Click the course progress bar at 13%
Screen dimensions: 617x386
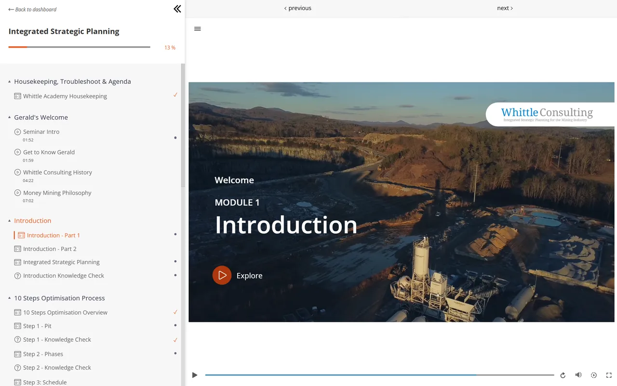point(79,47)
